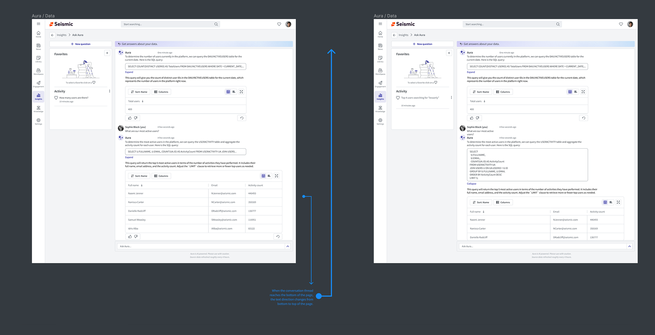Open Settings in the left frame's sidebar
The width and height of the screenshot is (655, 335).
39,121
